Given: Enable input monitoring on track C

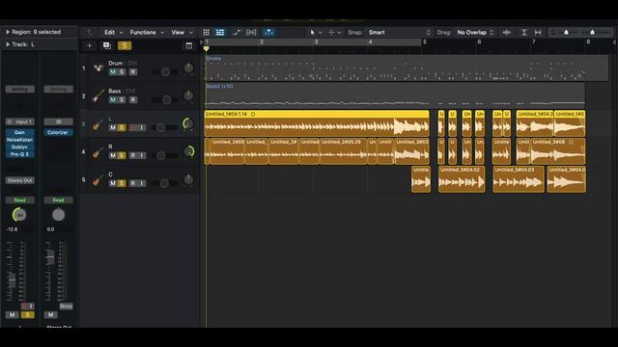Looking at the screenshot, I should coord(142,183).
